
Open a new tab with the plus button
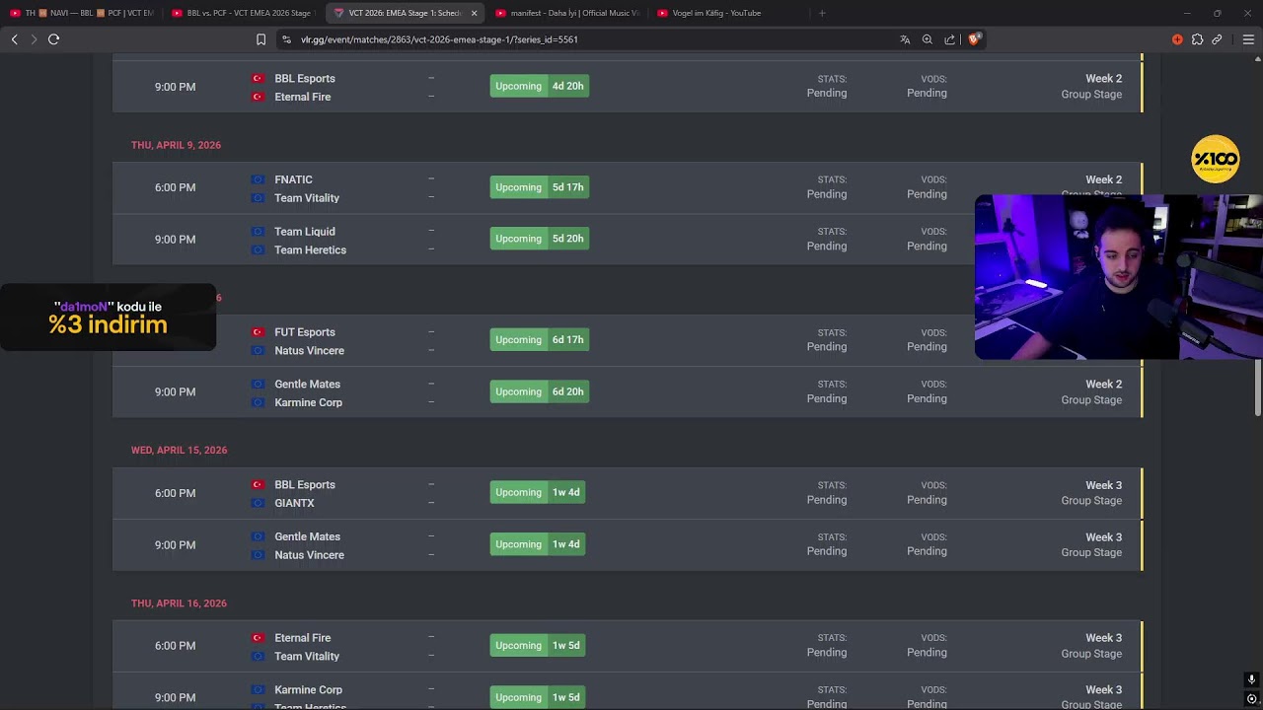pyautogui.click(x=822, y=13)
